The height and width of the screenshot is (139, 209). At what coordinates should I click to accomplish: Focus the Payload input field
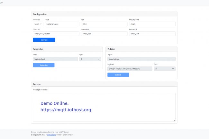[x=130, y=69]
